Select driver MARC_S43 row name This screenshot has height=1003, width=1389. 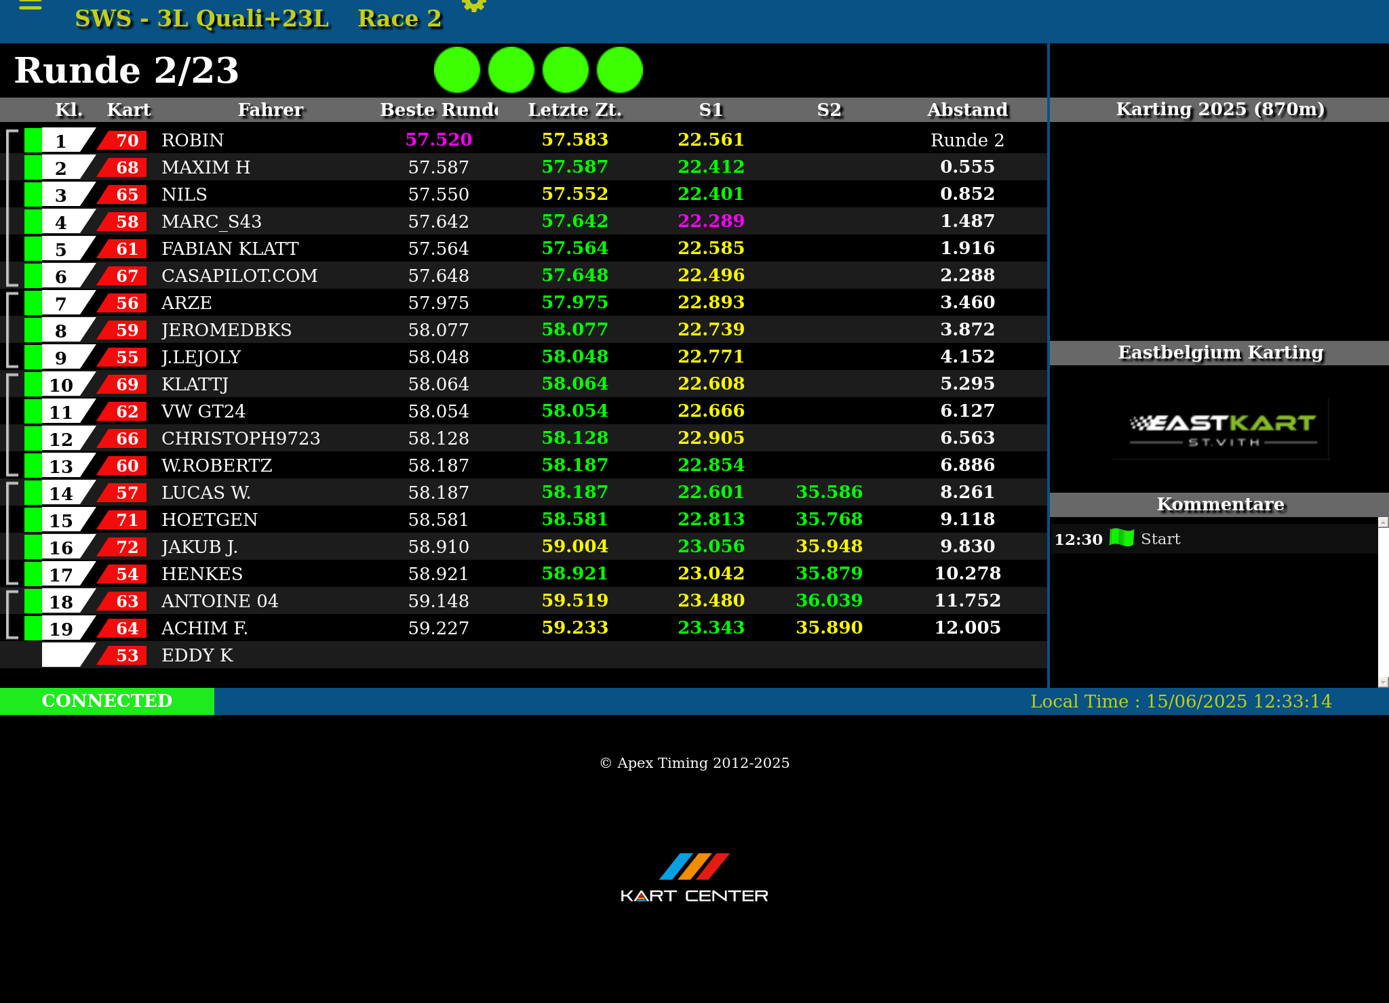coord(211,222)
